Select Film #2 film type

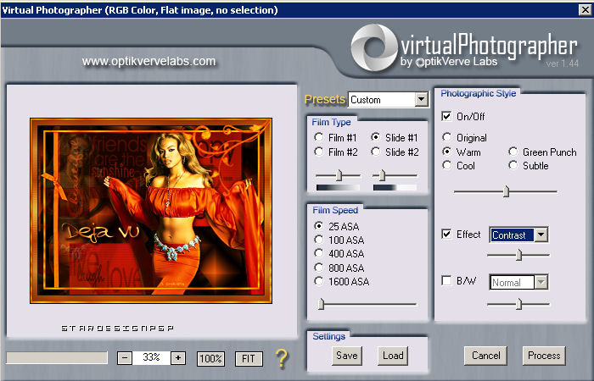coord(318,152)
